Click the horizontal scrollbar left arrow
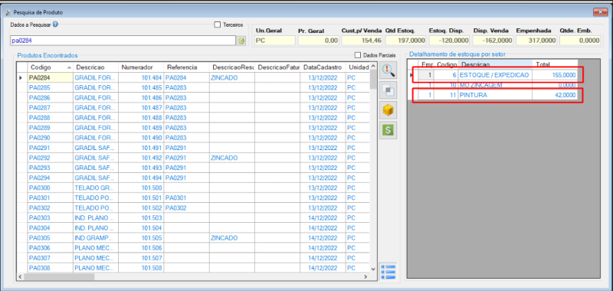Image resolution: width=613 pixels, height=291 pixels. (20, 276)
